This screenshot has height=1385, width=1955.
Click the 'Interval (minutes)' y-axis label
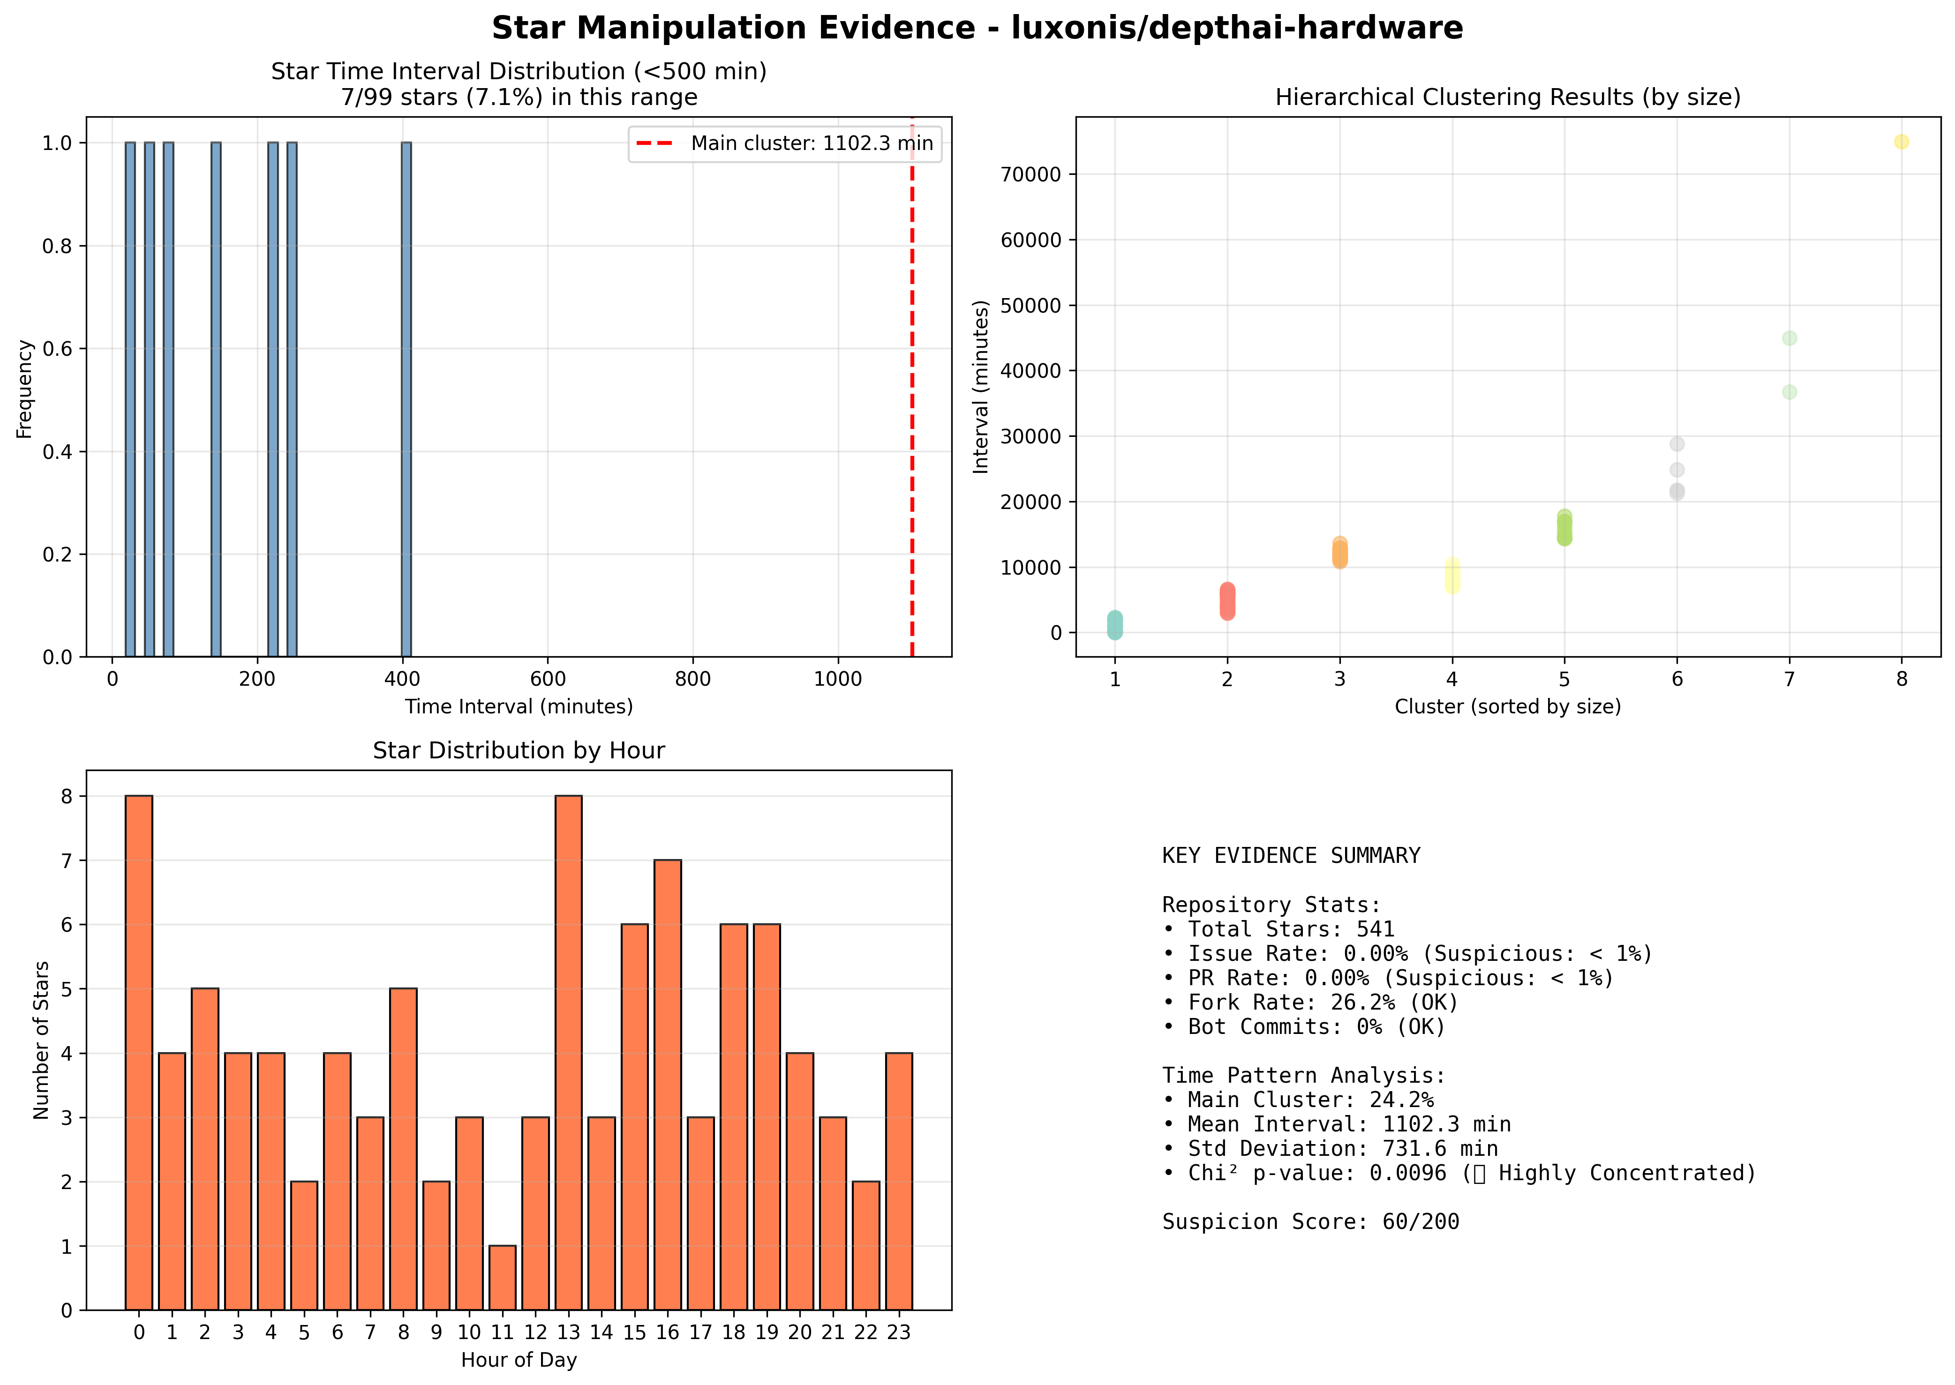pos(980,386)
